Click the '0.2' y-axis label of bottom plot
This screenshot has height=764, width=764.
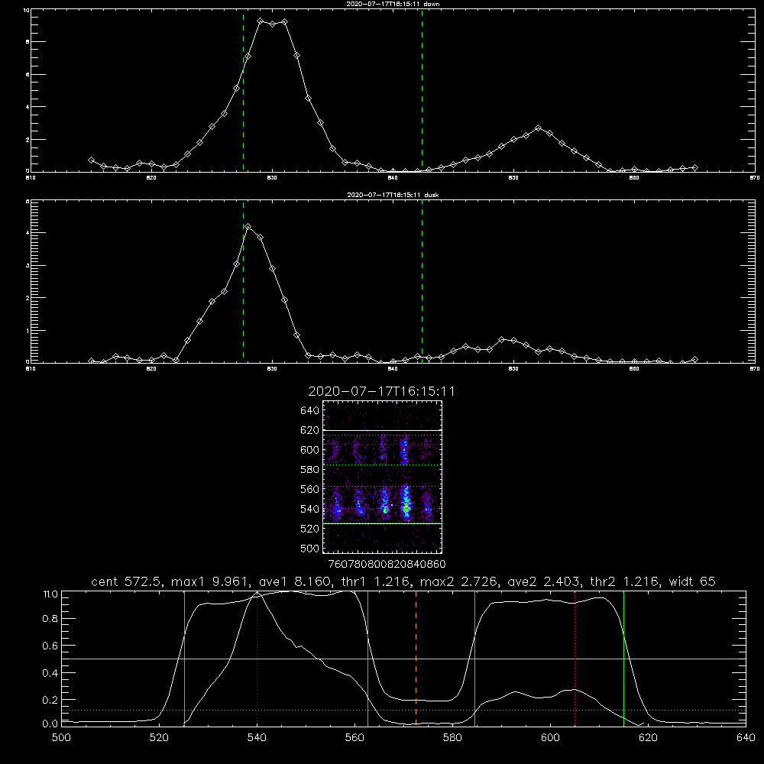(50, 700)
